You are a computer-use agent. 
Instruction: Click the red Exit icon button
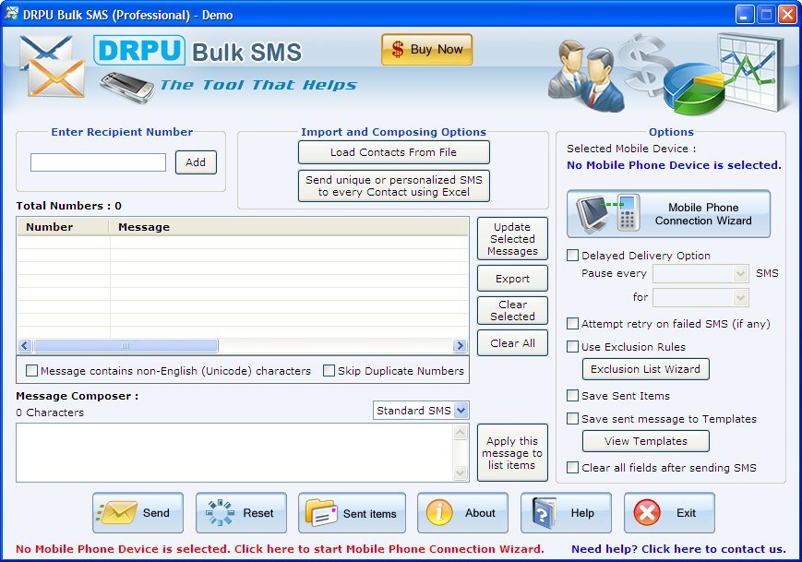click(669, 513)
